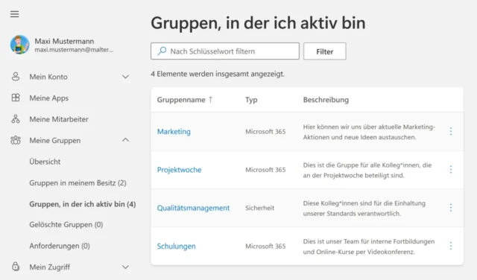This screenshot has height=280, width=477.
Task: Click the Meine Gruppen people icon
Action: (x=16, y=141)
